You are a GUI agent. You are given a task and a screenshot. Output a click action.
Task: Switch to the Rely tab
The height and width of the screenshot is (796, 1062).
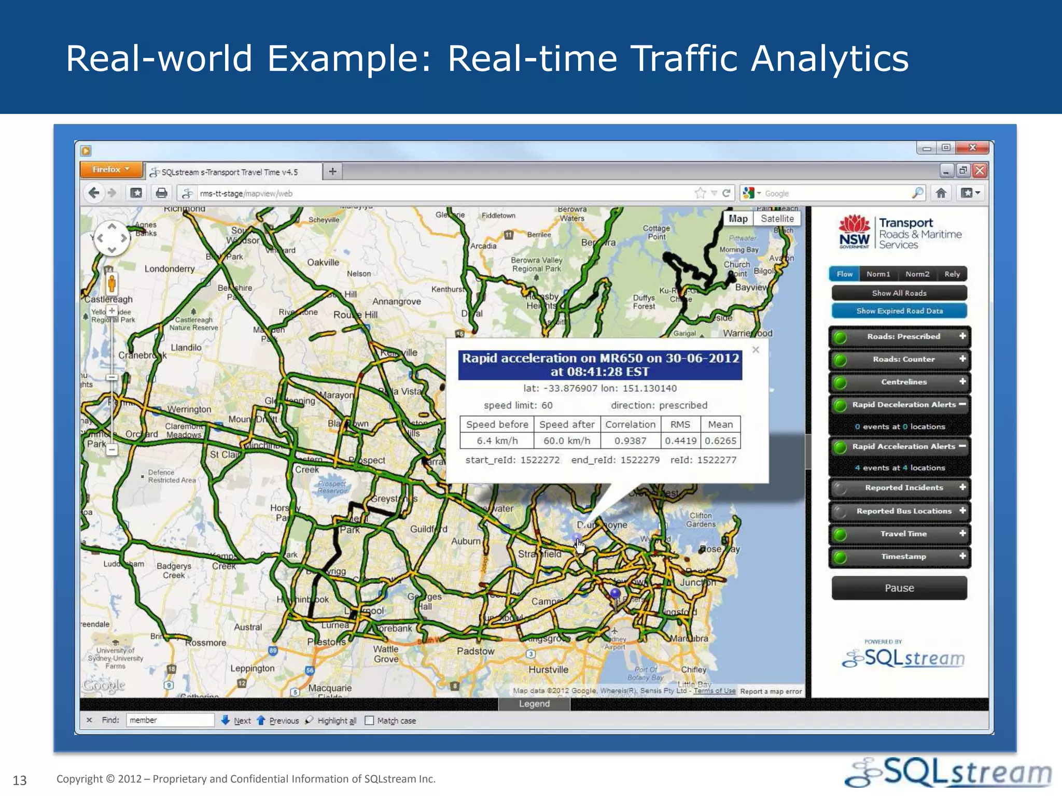(x=952, y=274)
